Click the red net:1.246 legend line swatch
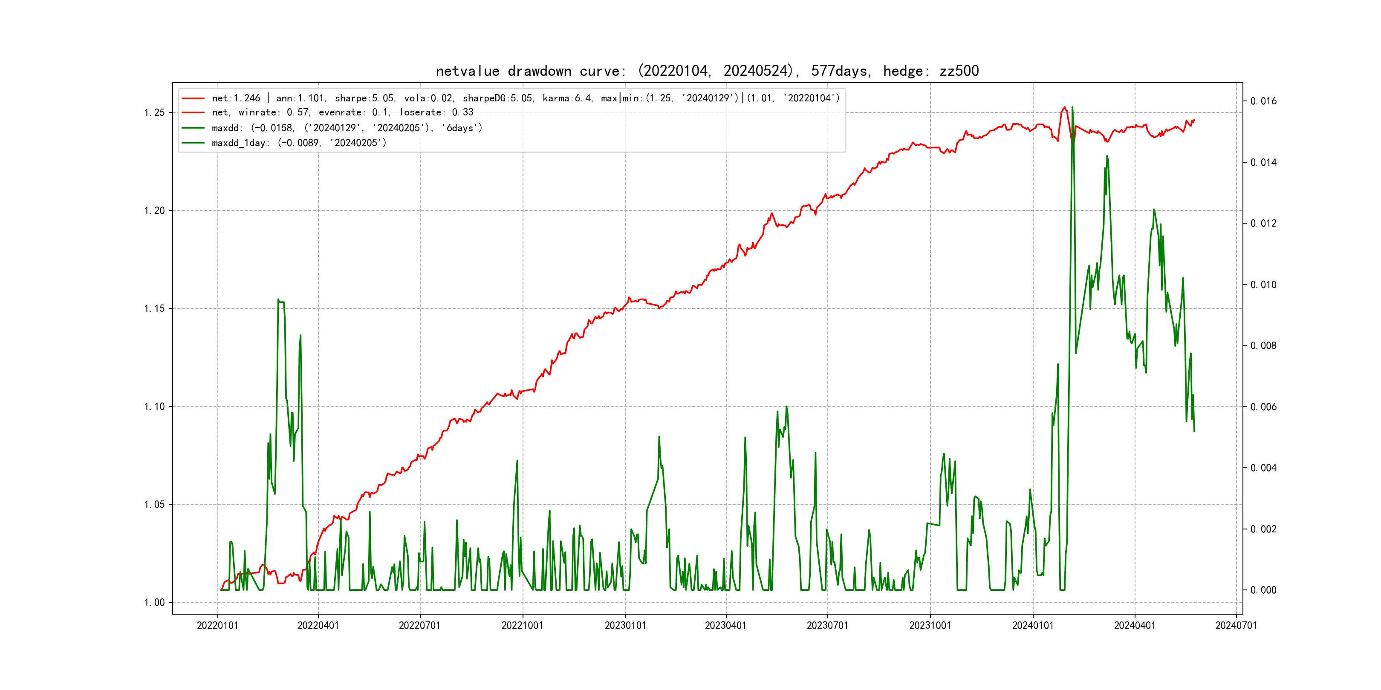 tap(193, 98)
